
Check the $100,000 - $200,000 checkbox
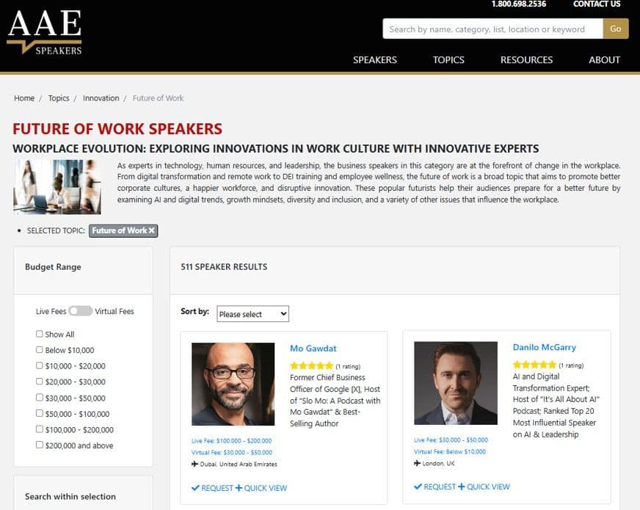[x=39, y=429]
